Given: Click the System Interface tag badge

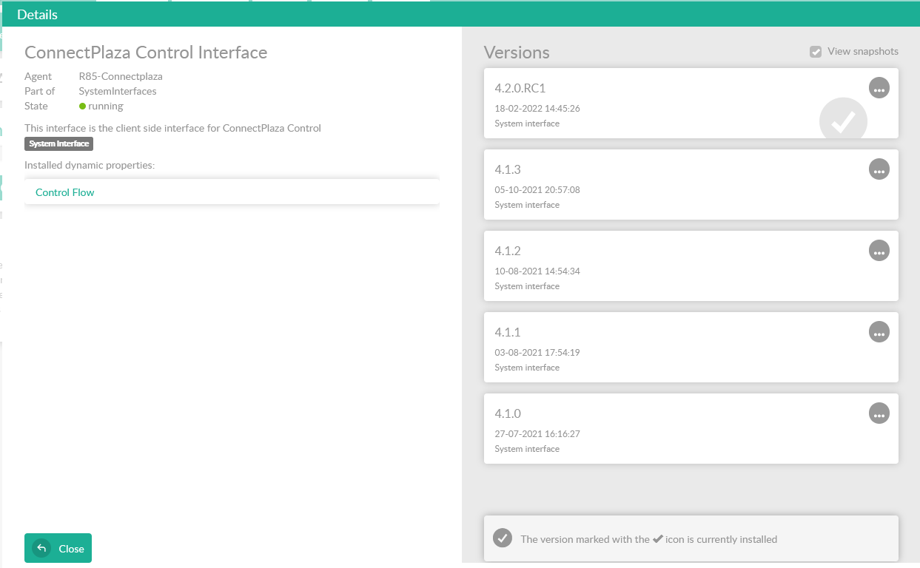Looking at the screenshot, I should tap(58, 143).
